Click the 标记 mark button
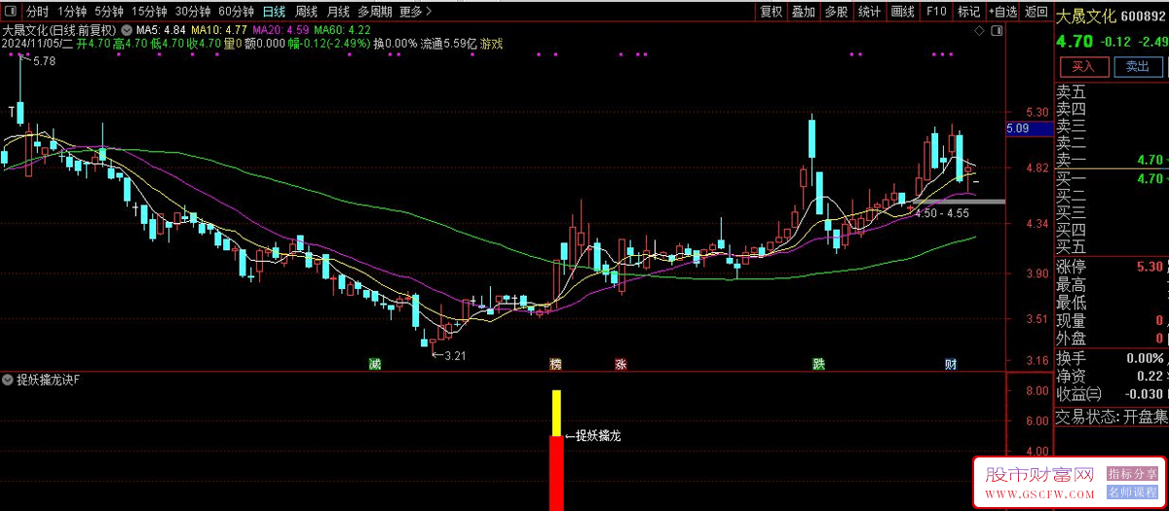The height and width of the screenshot is (511, 1169). point(968,12)
